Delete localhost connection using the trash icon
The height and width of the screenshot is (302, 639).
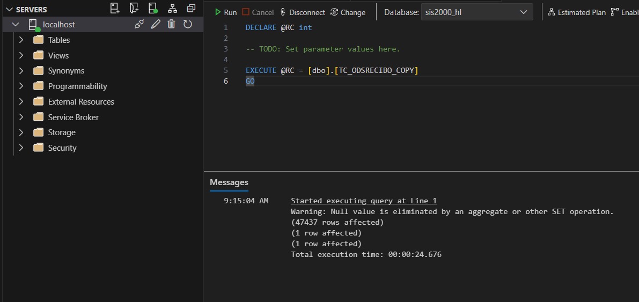pyautogui.click(x=171, y=24)
